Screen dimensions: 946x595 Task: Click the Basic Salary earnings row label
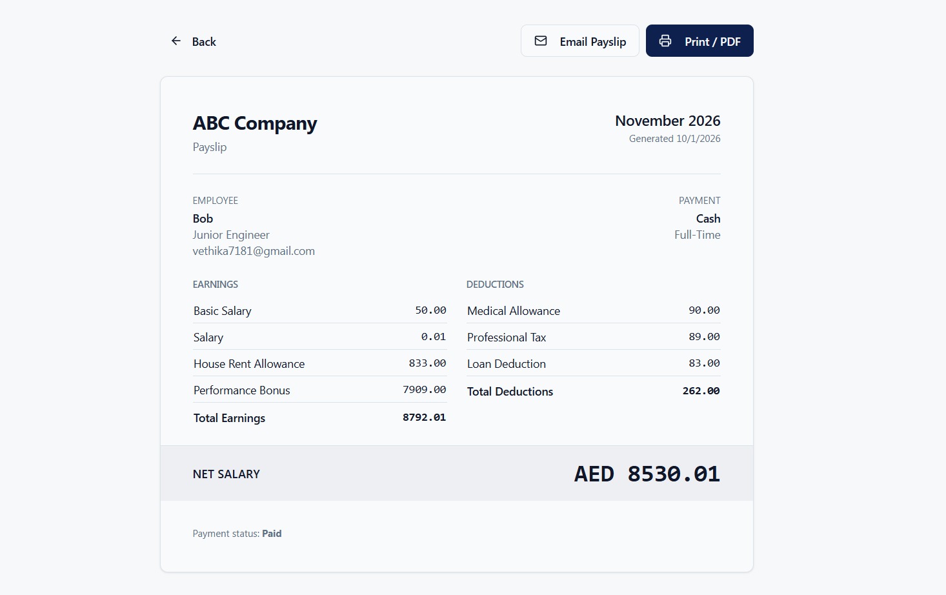pyautogui.click(x=223, y=311)
